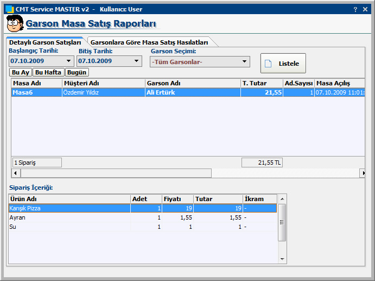Open the Başlangıç Tarihi date dropdown
This screenshot has height=281, width=375.
tap(69, 61)
